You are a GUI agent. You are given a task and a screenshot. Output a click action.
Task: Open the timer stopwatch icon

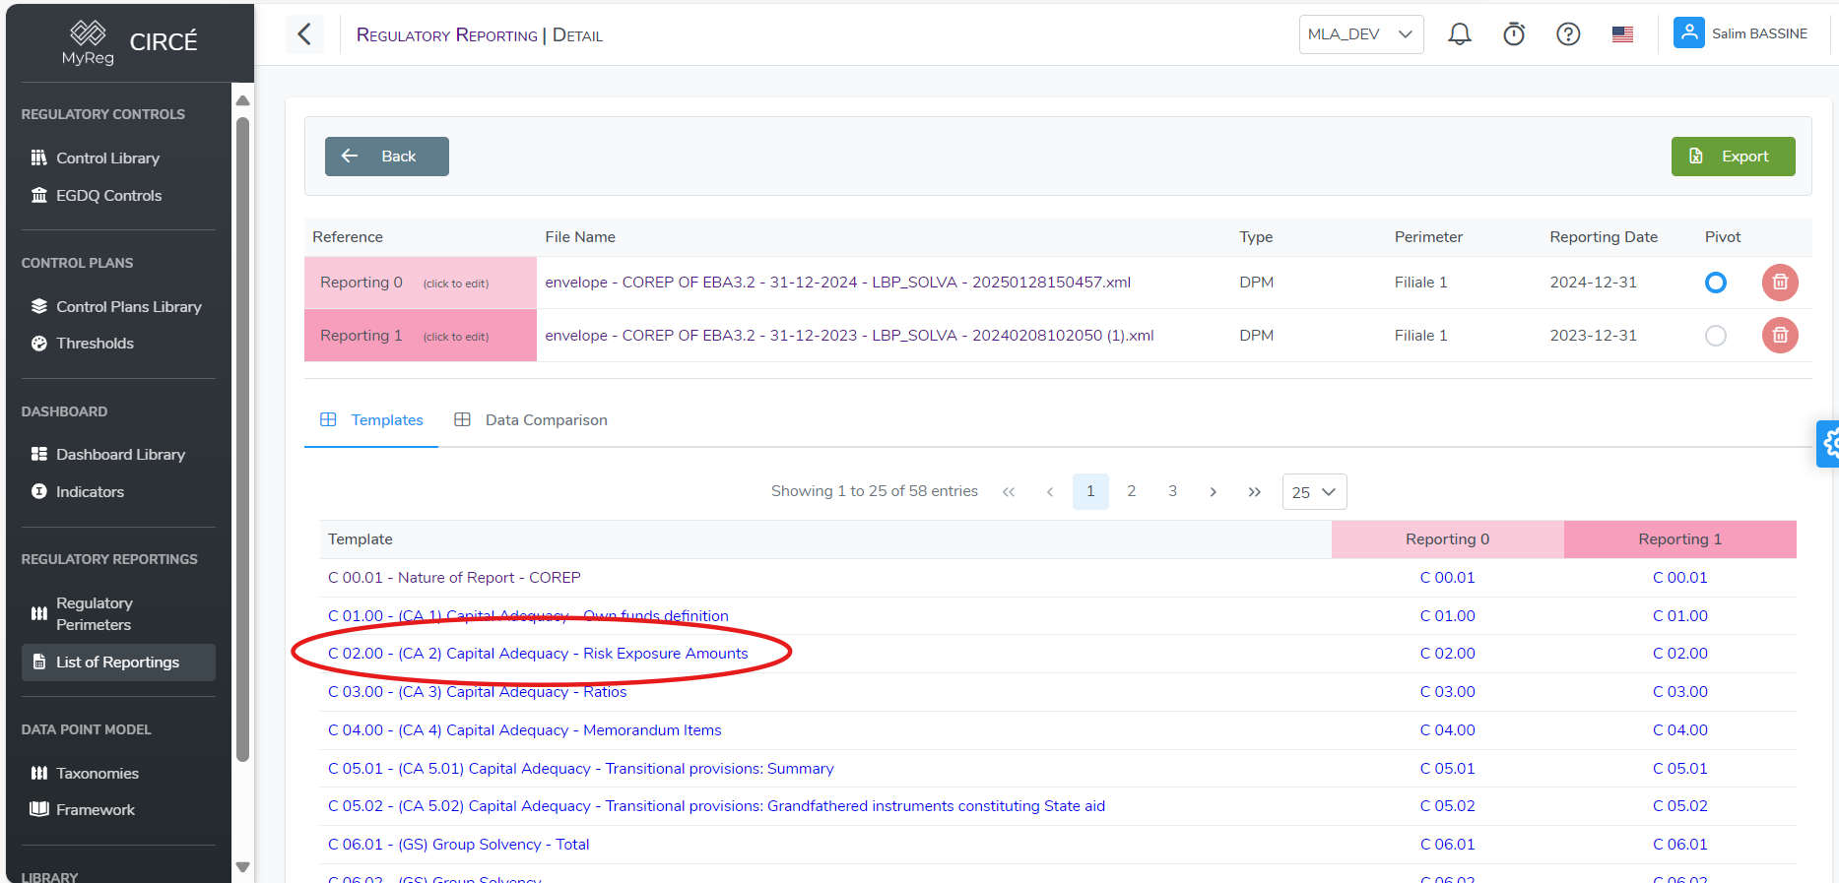click(x=1514, y=34)
